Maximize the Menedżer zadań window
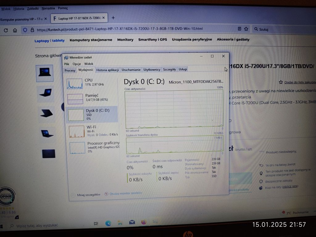The width and height of the screenshot is (316, 237). click(212, 56)
